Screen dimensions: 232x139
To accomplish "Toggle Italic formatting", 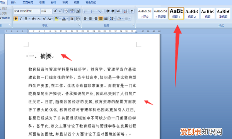I will tap(21, 19).
